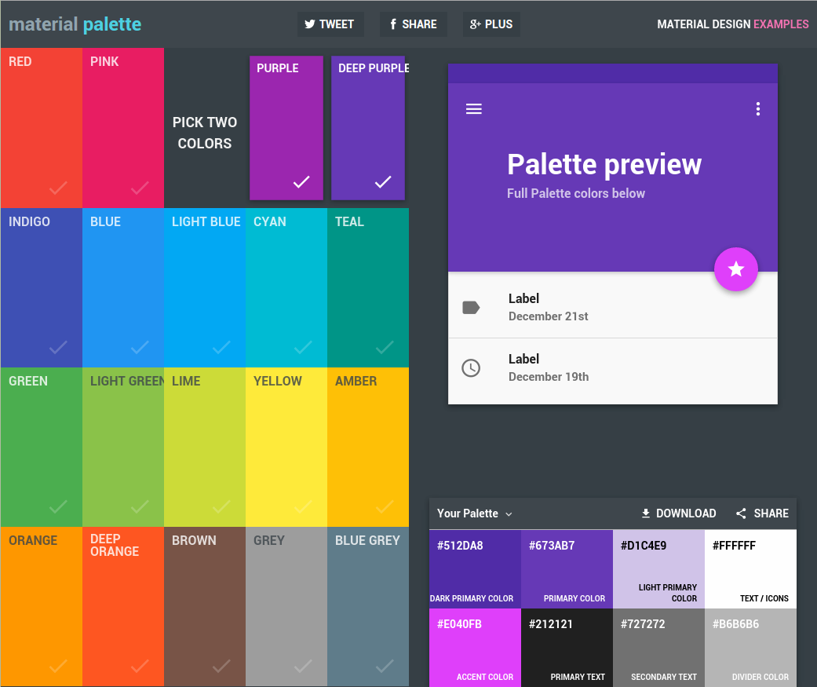Click 'Full Palette colors below' subtitle
This screenshot has height=687, width=817.
576,193
